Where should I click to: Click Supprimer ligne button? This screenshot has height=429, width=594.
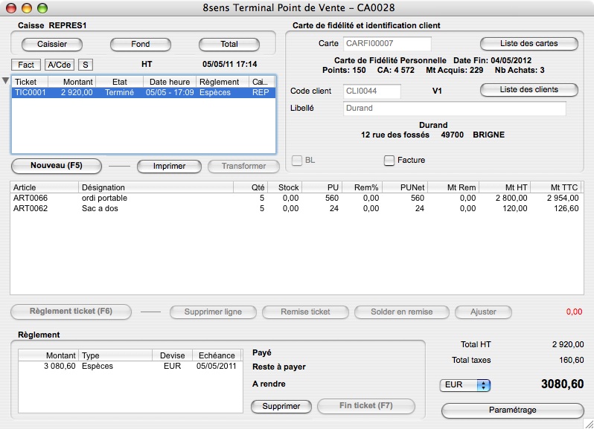pos(213,312)
